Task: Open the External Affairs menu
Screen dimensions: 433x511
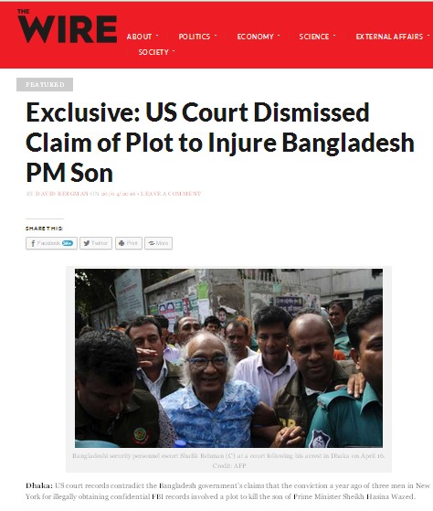Action: coord(389,37)
